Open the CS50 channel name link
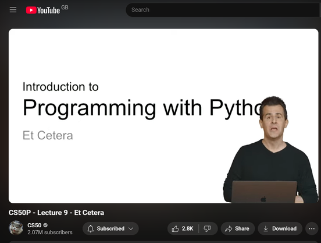This screenshot has height=243, width=321. point(34,225)
